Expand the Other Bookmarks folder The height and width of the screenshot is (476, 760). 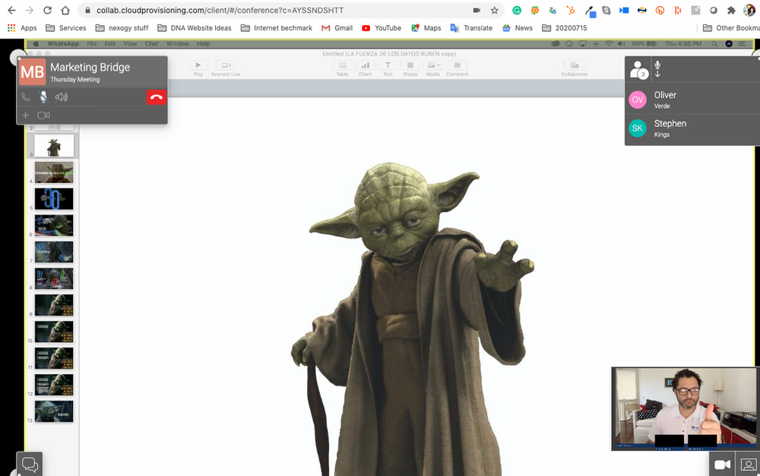(x=731, y=28)
